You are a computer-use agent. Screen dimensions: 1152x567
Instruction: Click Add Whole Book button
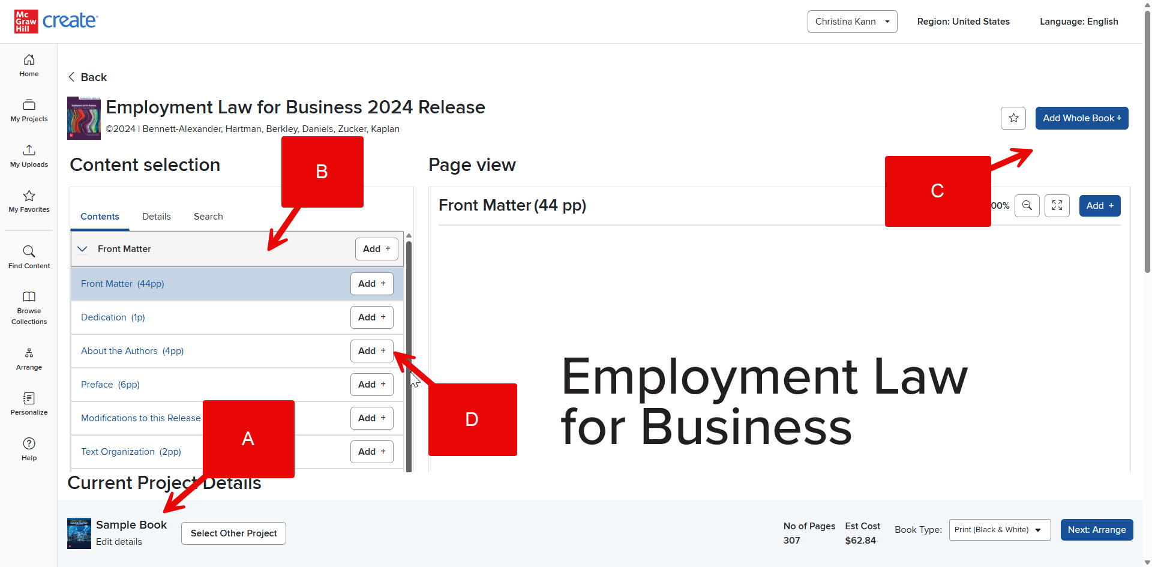coord(1082,118)
